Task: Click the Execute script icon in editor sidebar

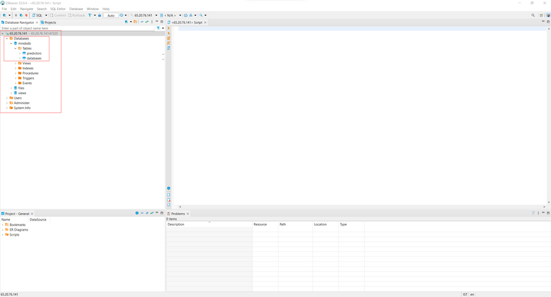Action: [x=168, y=33]
